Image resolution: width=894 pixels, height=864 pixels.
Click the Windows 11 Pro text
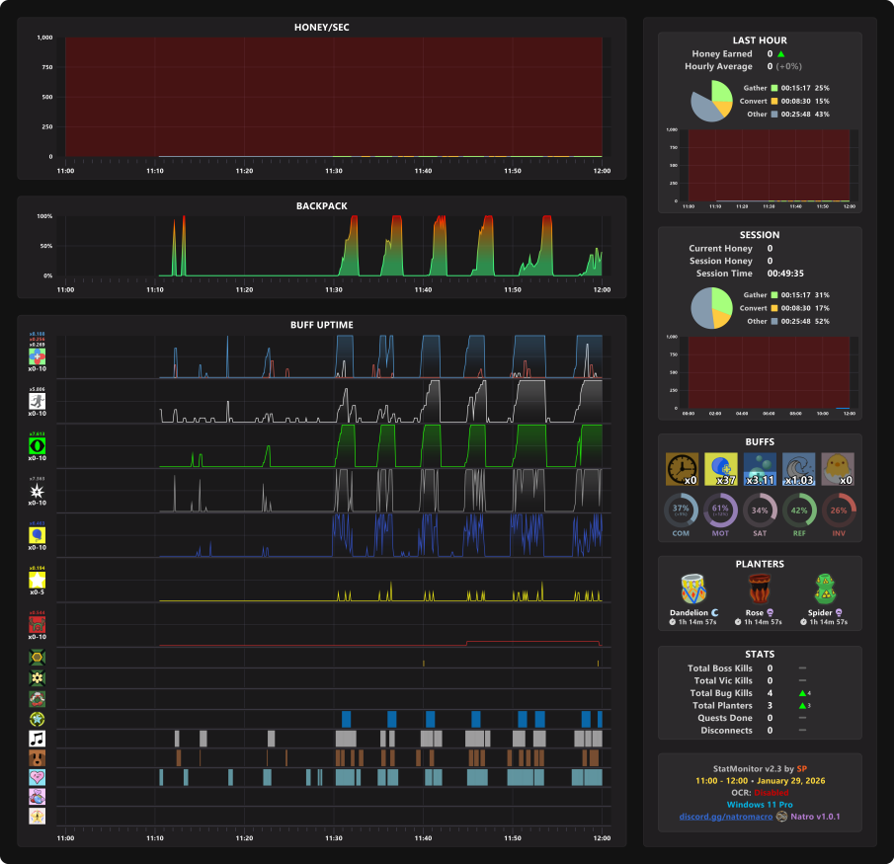[760, 805]
